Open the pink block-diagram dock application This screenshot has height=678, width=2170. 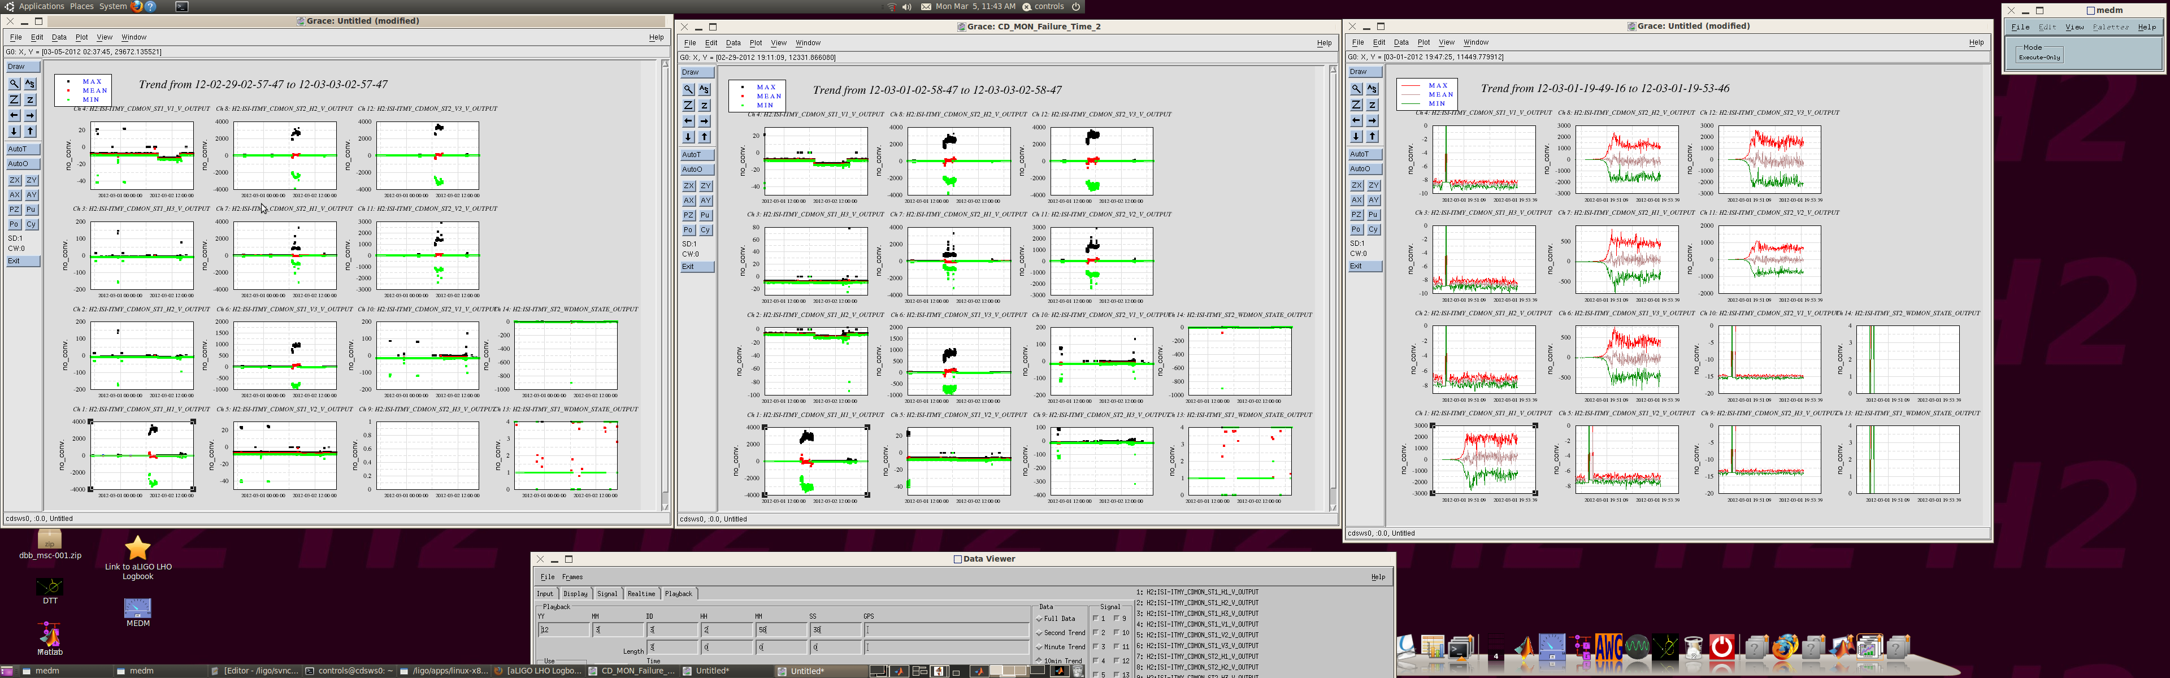click(x=1581, y=647)
